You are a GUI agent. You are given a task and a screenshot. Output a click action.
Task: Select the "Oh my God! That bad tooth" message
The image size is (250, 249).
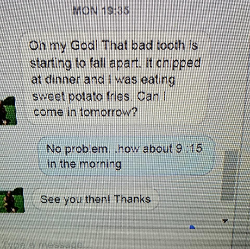115,78
